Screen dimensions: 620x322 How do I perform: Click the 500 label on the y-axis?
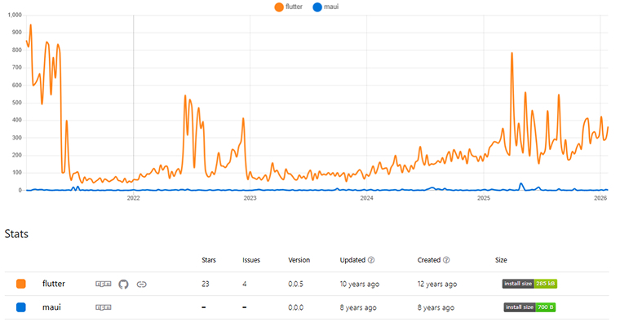click(x=17, y=103)
